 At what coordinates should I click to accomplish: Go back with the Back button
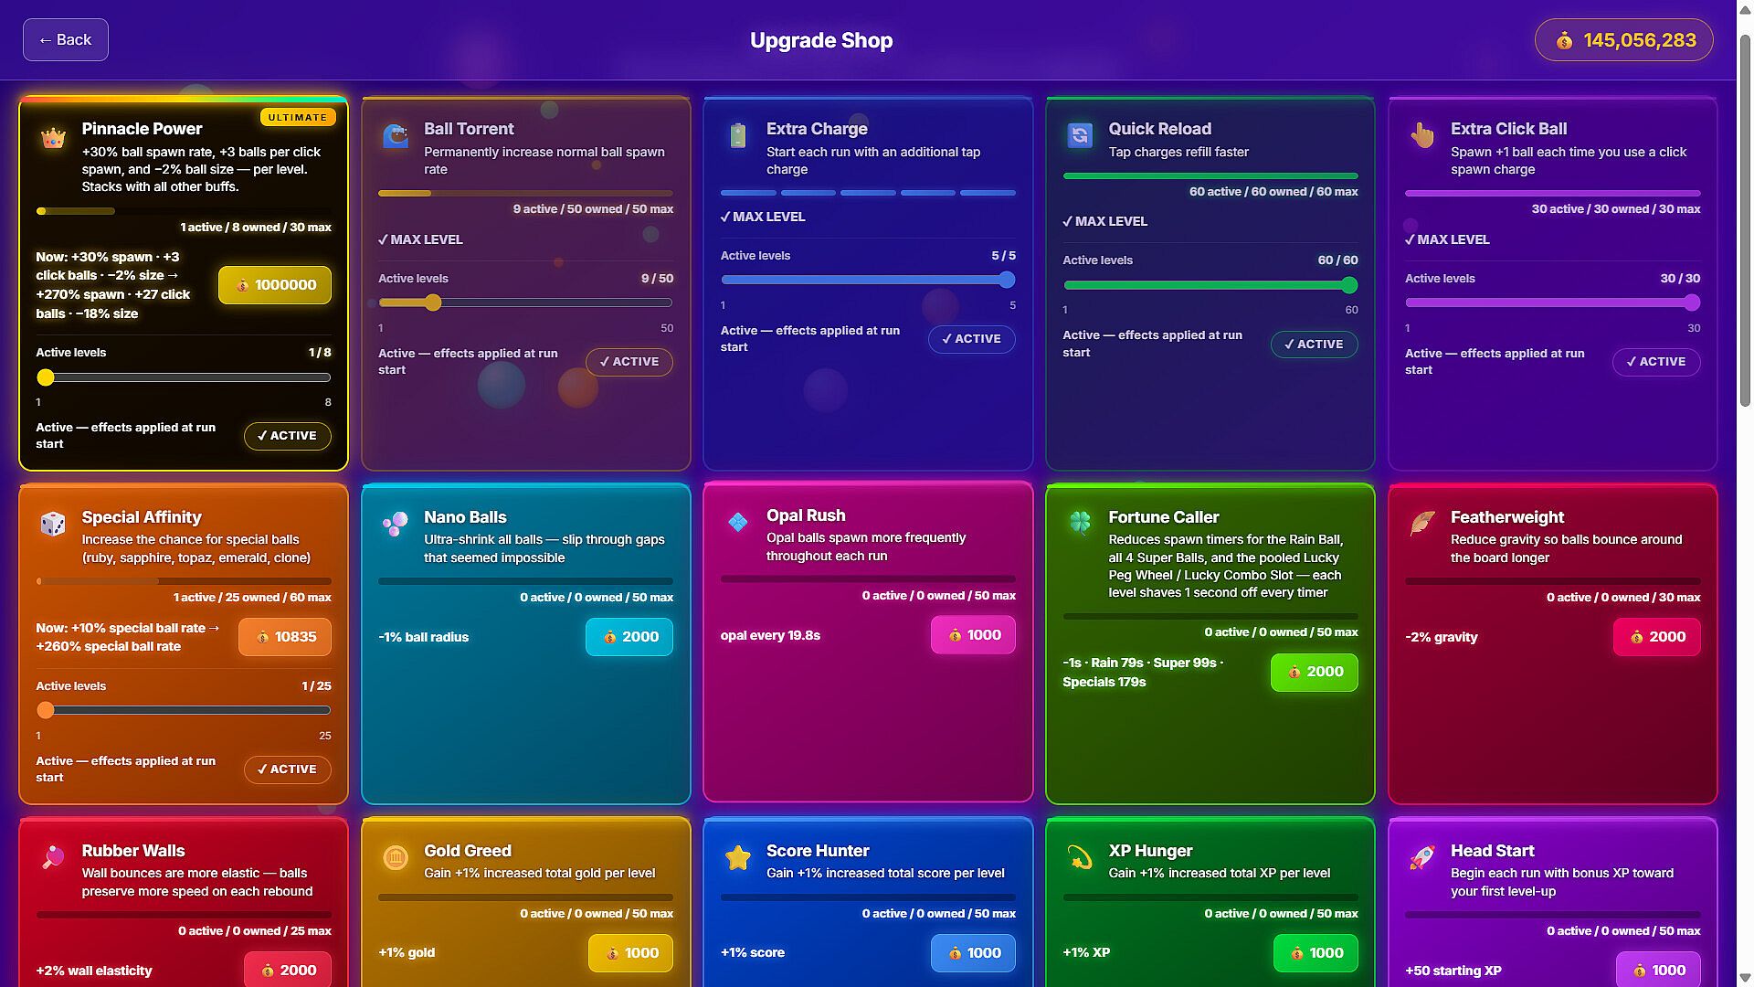click(66, 40)
